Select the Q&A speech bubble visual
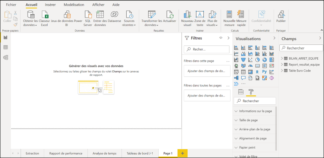This screenshot has width=324, height=158. [243, 78]
